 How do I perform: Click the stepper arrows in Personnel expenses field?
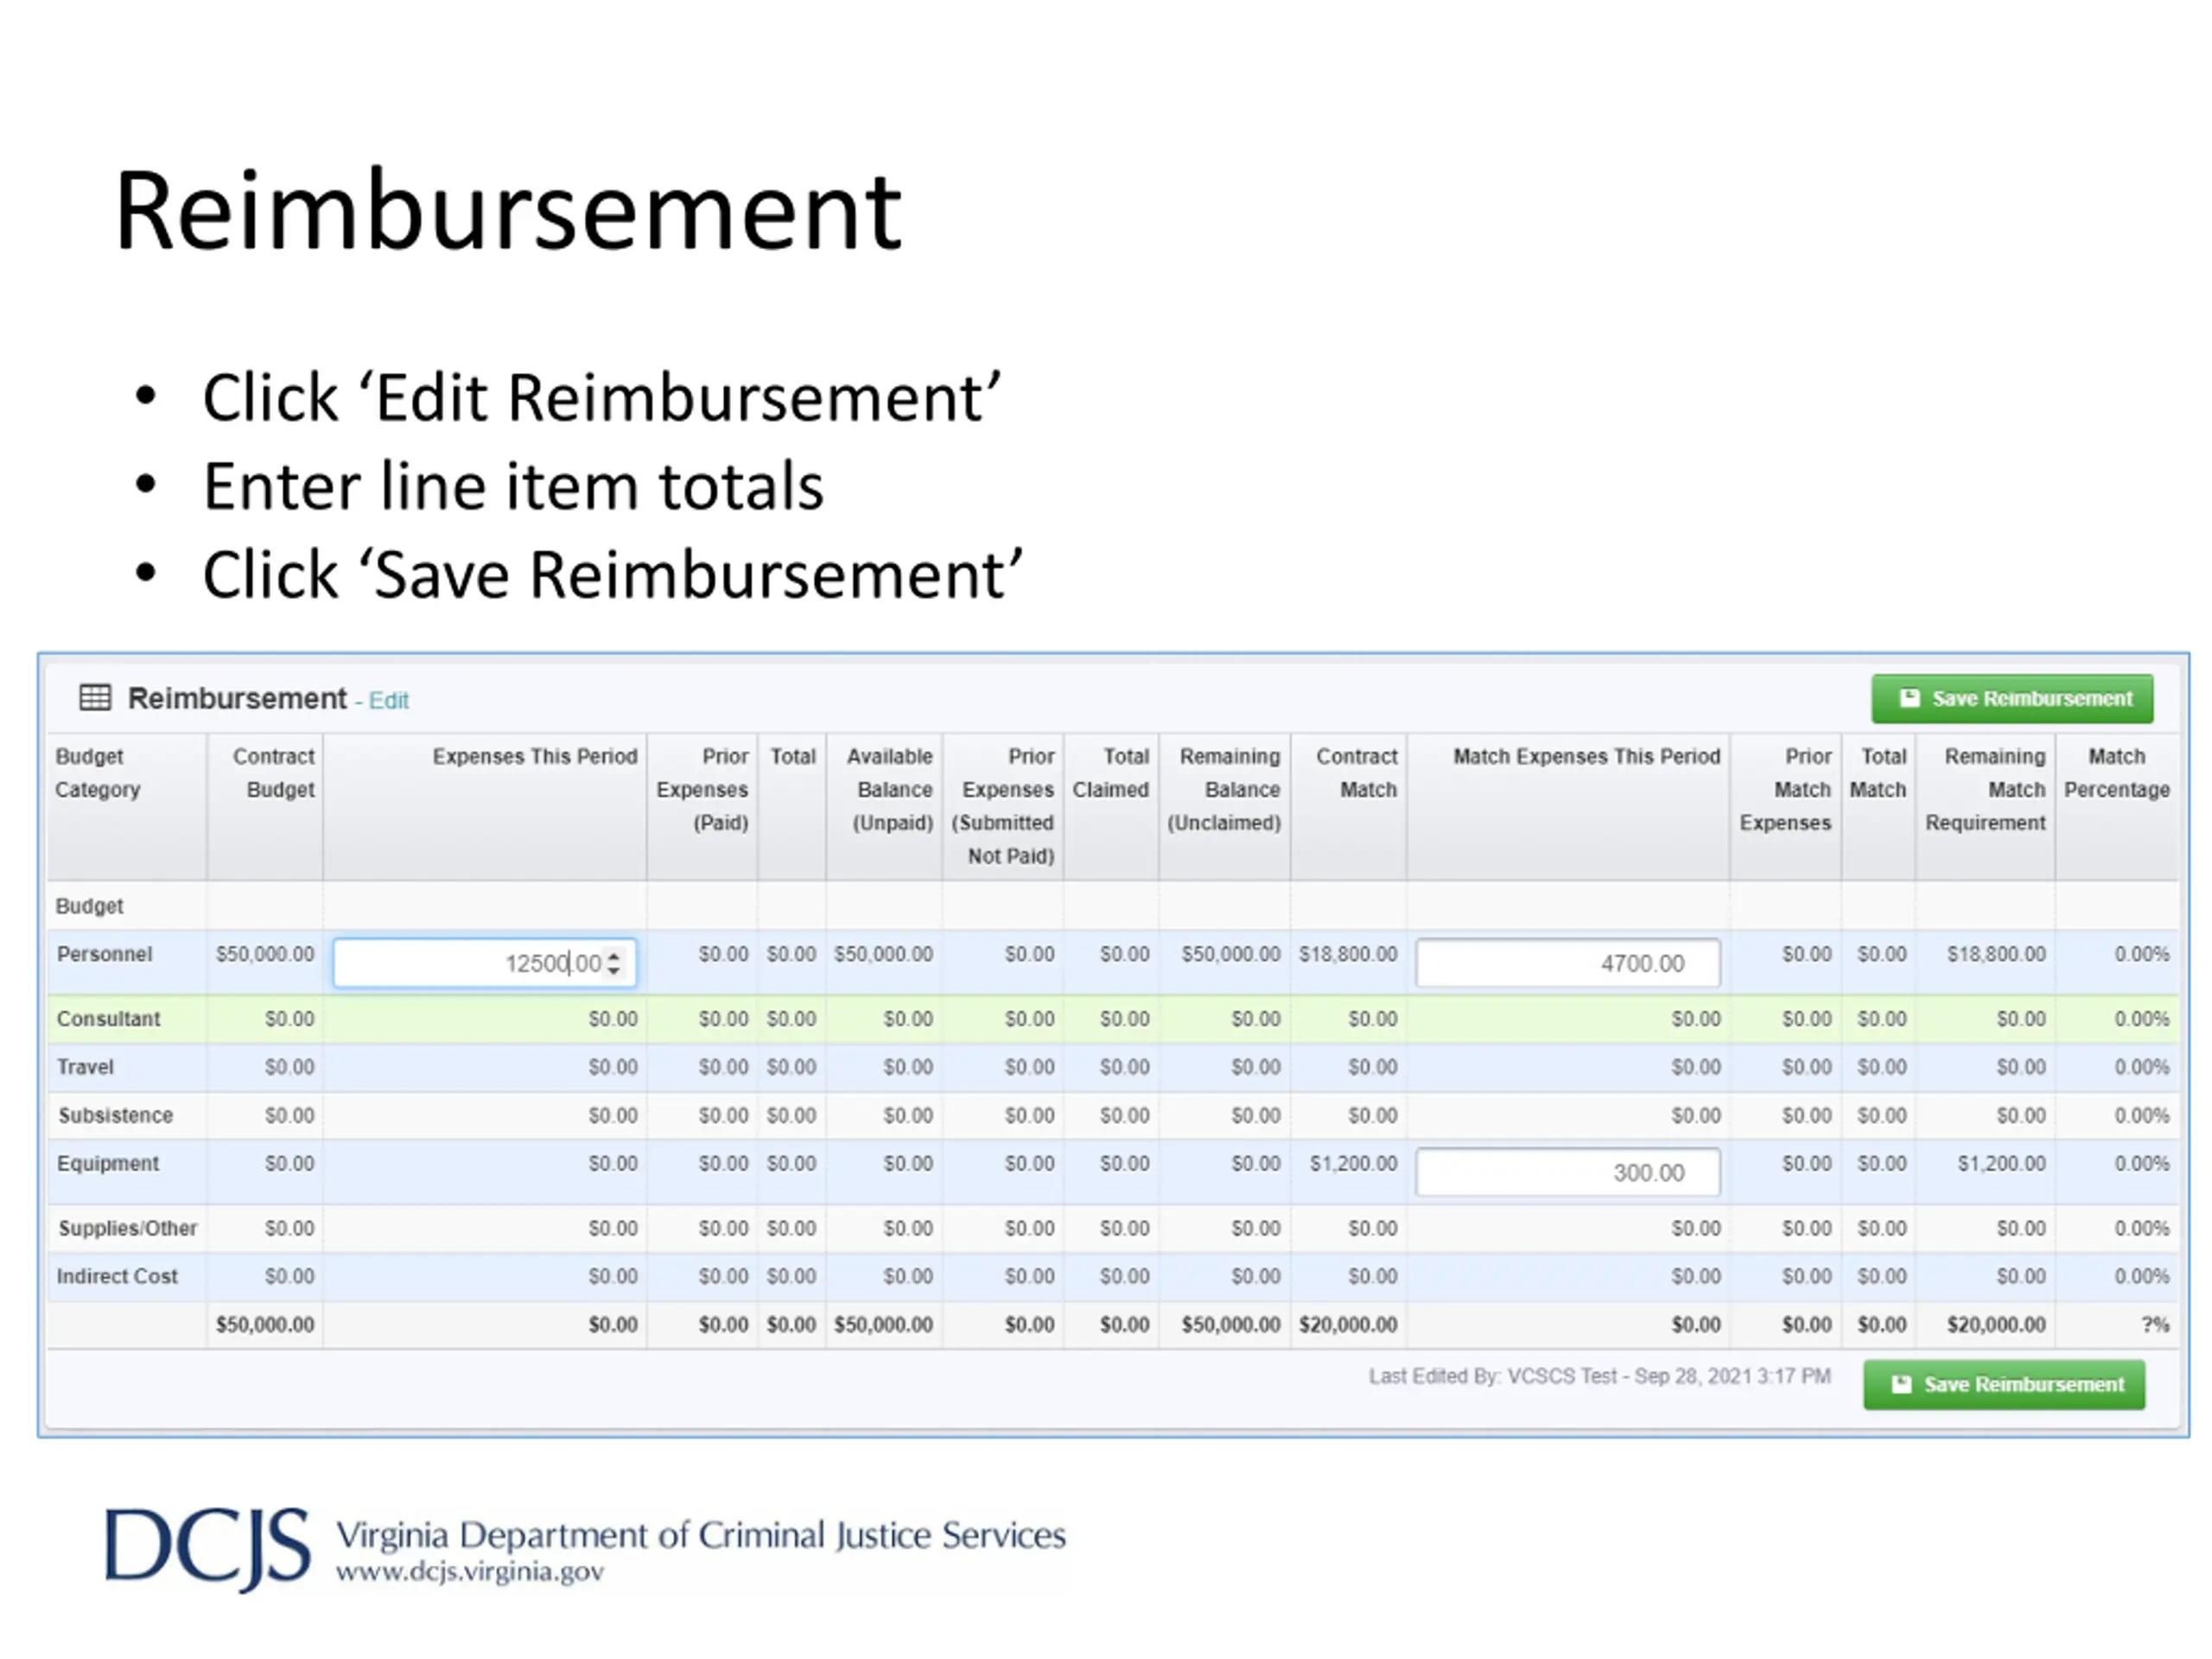coord(614,963)
